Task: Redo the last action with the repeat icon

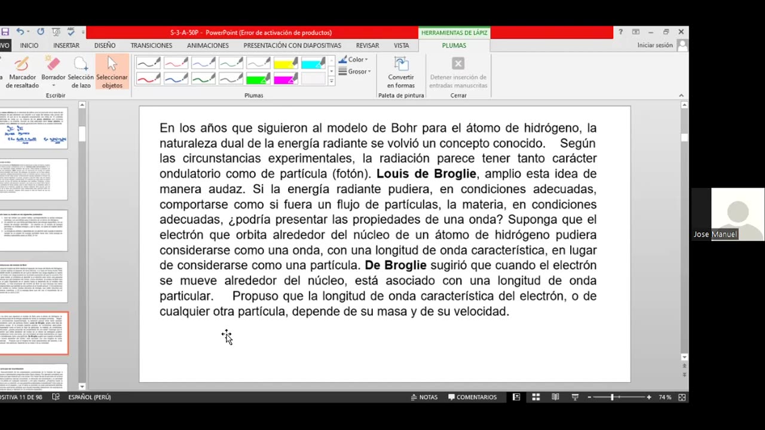Action: [40, 32]
